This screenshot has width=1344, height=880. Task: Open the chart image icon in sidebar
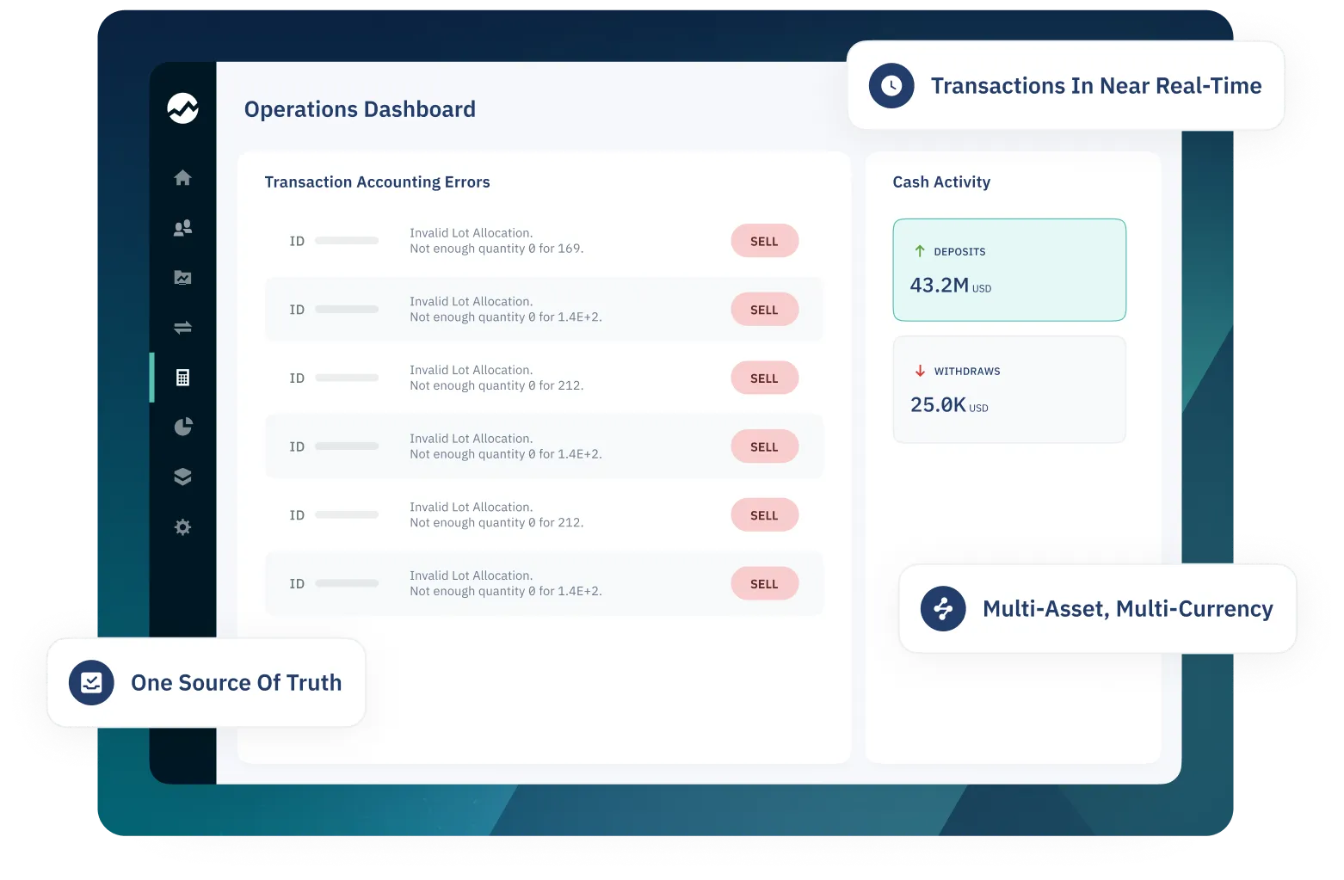pos(182,278)
